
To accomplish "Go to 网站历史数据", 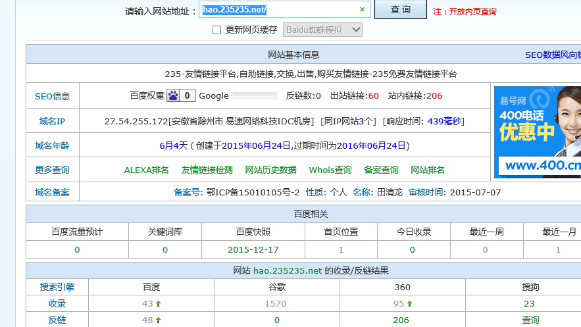I will (270, 170).
